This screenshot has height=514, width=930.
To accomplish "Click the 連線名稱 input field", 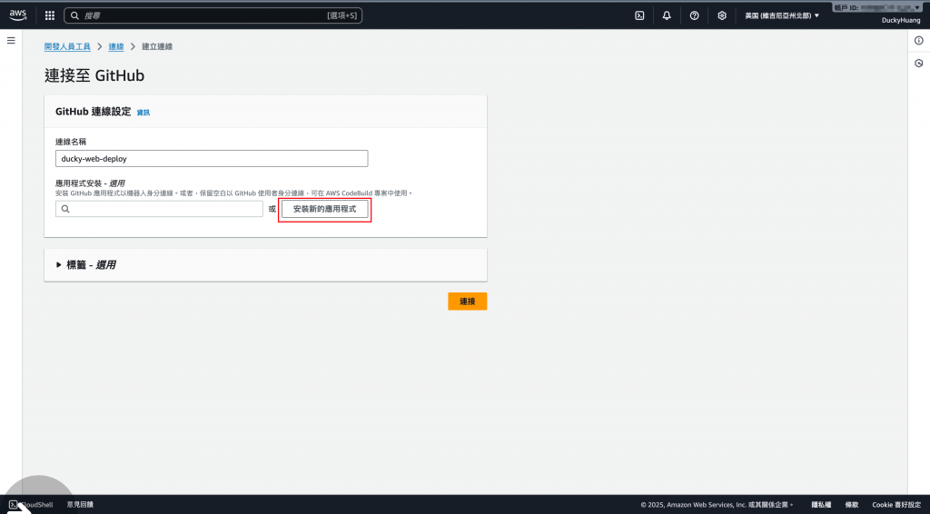I will pyautogui.click(x=212, y=158).
